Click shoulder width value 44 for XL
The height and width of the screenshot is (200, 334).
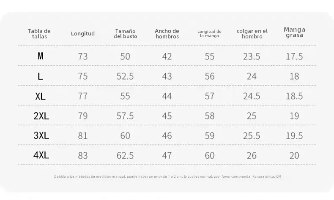[x=167, y=96]
